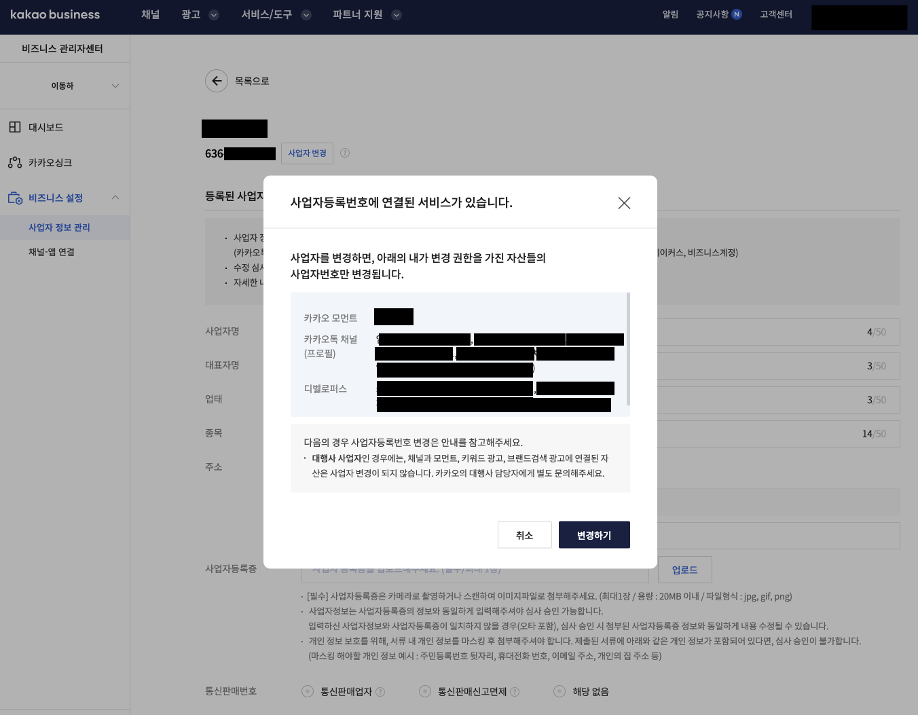Click the 대시보드 sidebar label
This screenshot has height=715, width=918.
click(45, 127)
